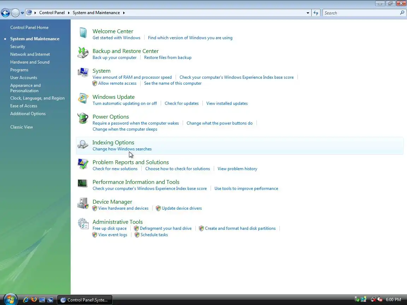Click Defragment your hard drive link
Image resolution: width=407 pixels, height=305 pixels.
click(x=166, y=228)
